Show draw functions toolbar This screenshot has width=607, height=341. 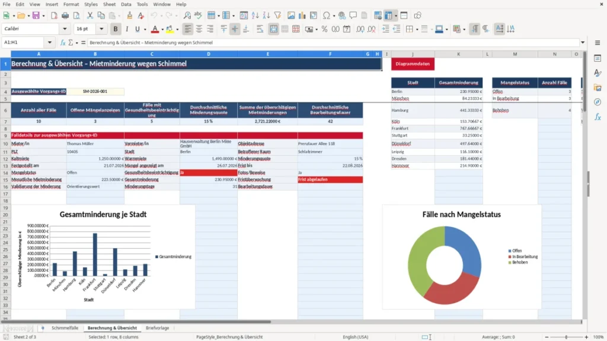pyautogui.click(x=417, y=15)
